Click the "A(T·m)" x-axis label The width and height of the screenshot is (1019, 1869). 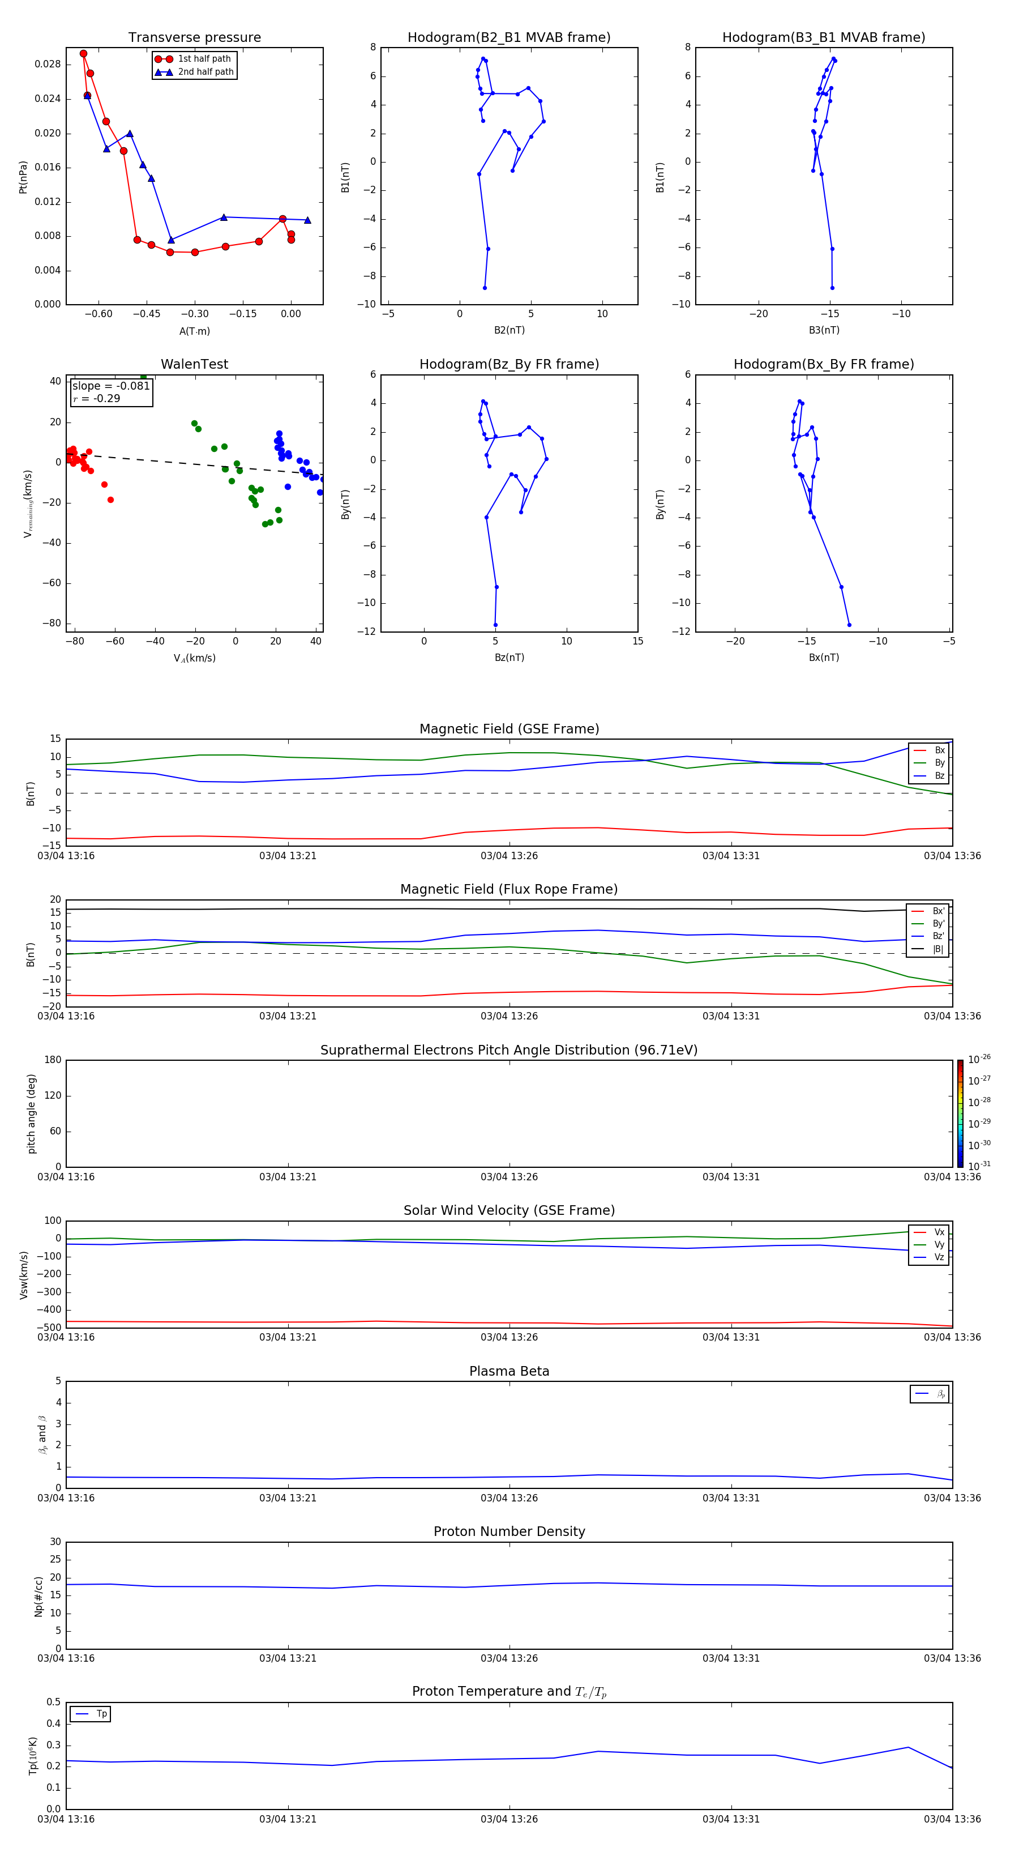point(194,331)
